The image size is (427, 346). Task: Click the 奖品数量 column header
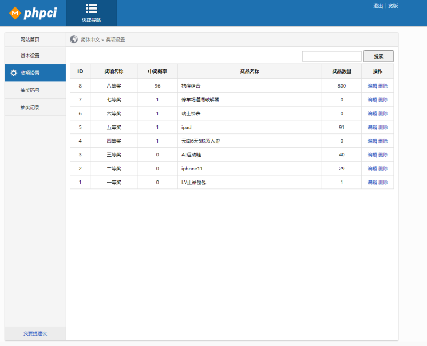coord(342,72)
